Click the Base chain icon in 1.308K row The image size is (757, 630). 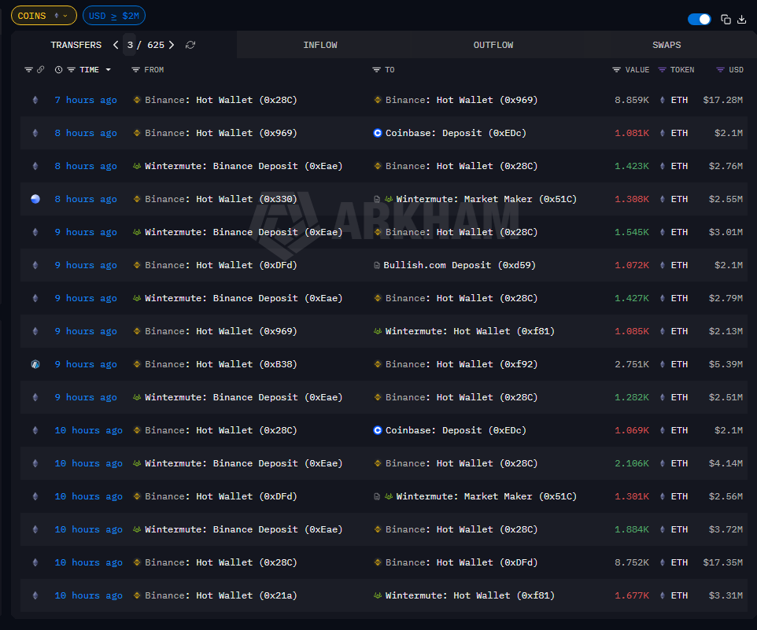35,199
